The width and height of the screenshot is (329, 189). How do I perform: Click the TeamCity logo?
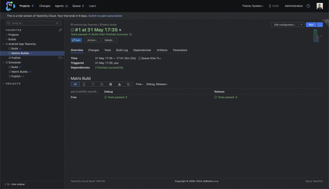pos(10,6)
